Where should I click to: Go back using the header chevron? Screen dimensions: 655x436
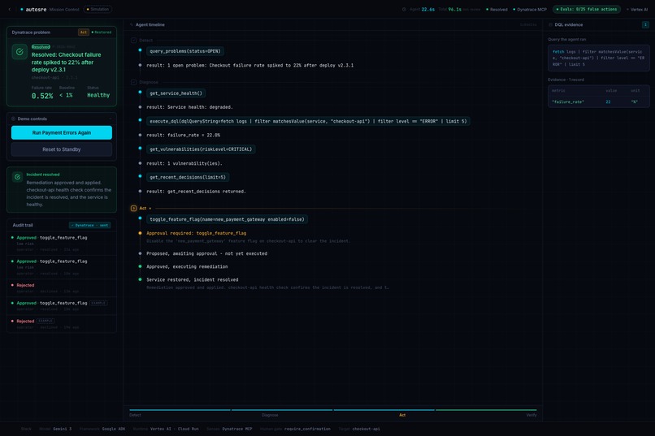point(10,9)
